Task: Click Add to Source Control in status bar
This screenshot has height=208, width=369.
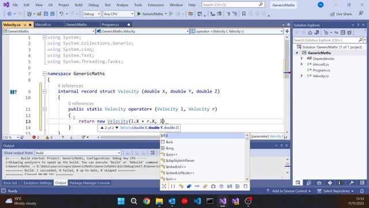Action: 289,191
